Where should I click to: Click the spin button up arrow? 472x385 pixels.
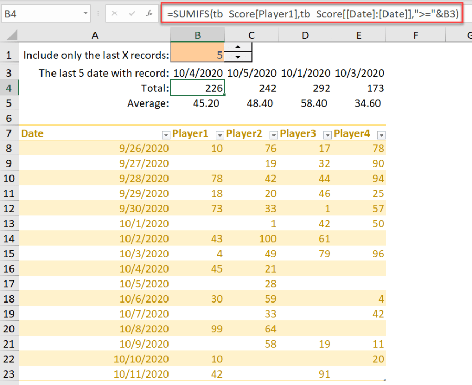coord(238,47)
